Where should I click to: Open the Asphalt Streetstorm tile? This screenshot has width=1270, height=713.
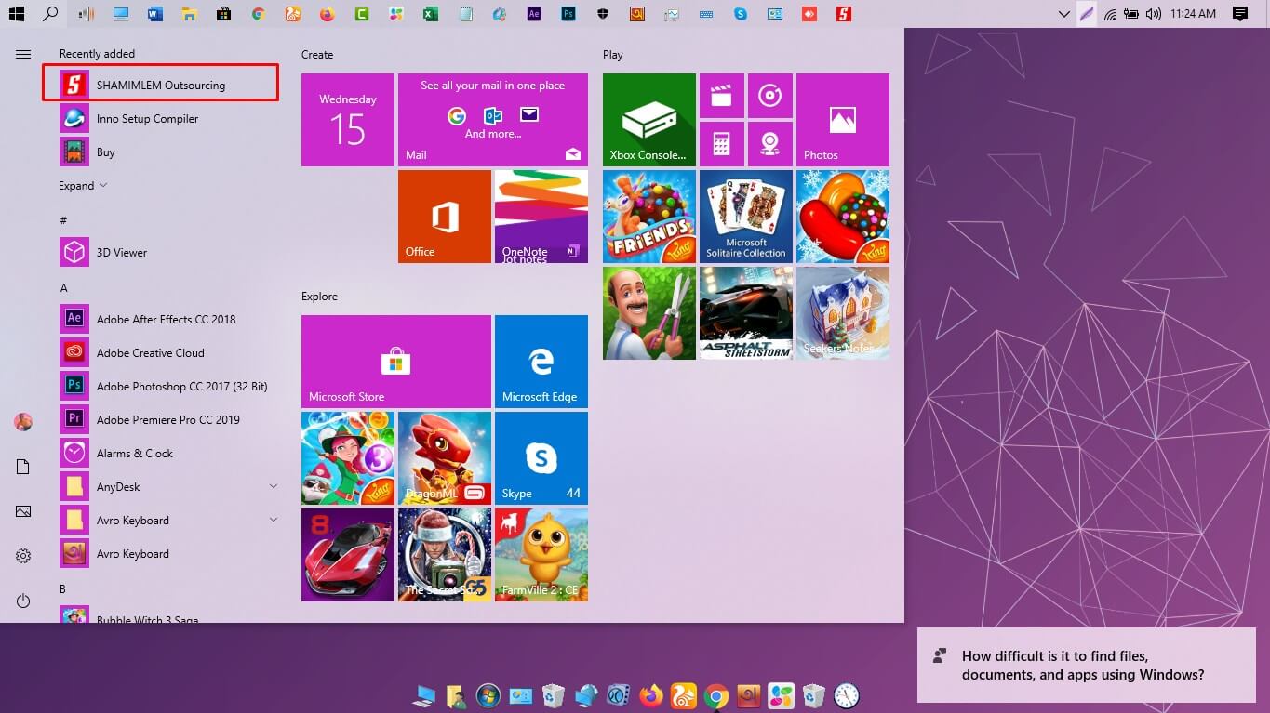[746, 313]
